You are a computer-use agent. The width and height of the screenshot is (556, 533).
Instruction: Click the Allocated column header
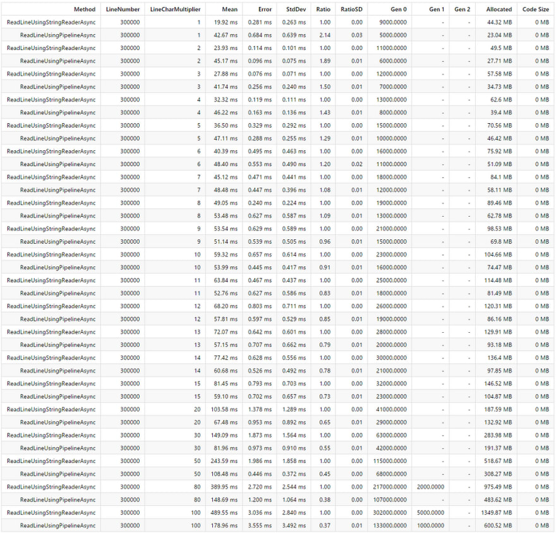pyautogui.click(x=499, y=9)
